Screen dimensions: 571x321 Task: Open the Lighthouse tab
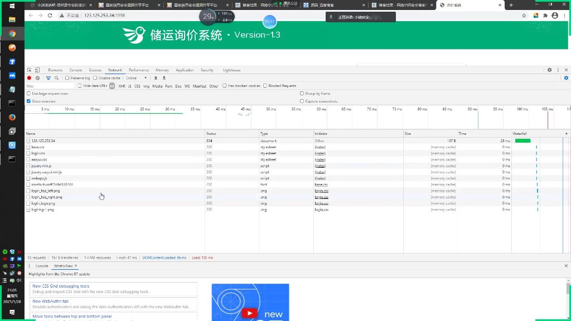pyautogui.click(x=232, y=70)
